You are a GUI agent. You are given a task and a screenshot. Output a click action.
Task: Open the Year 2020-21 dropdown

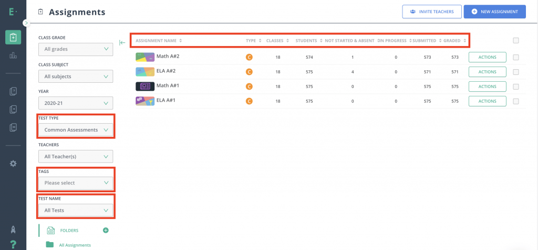[76, 103]
